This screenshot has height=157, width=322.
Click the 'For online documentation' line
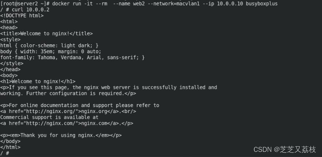[x=80, y=105]
